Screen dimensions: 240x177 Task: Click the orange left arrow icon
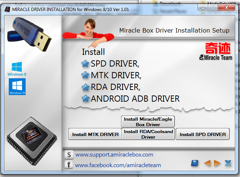click(x=207, y=163)
